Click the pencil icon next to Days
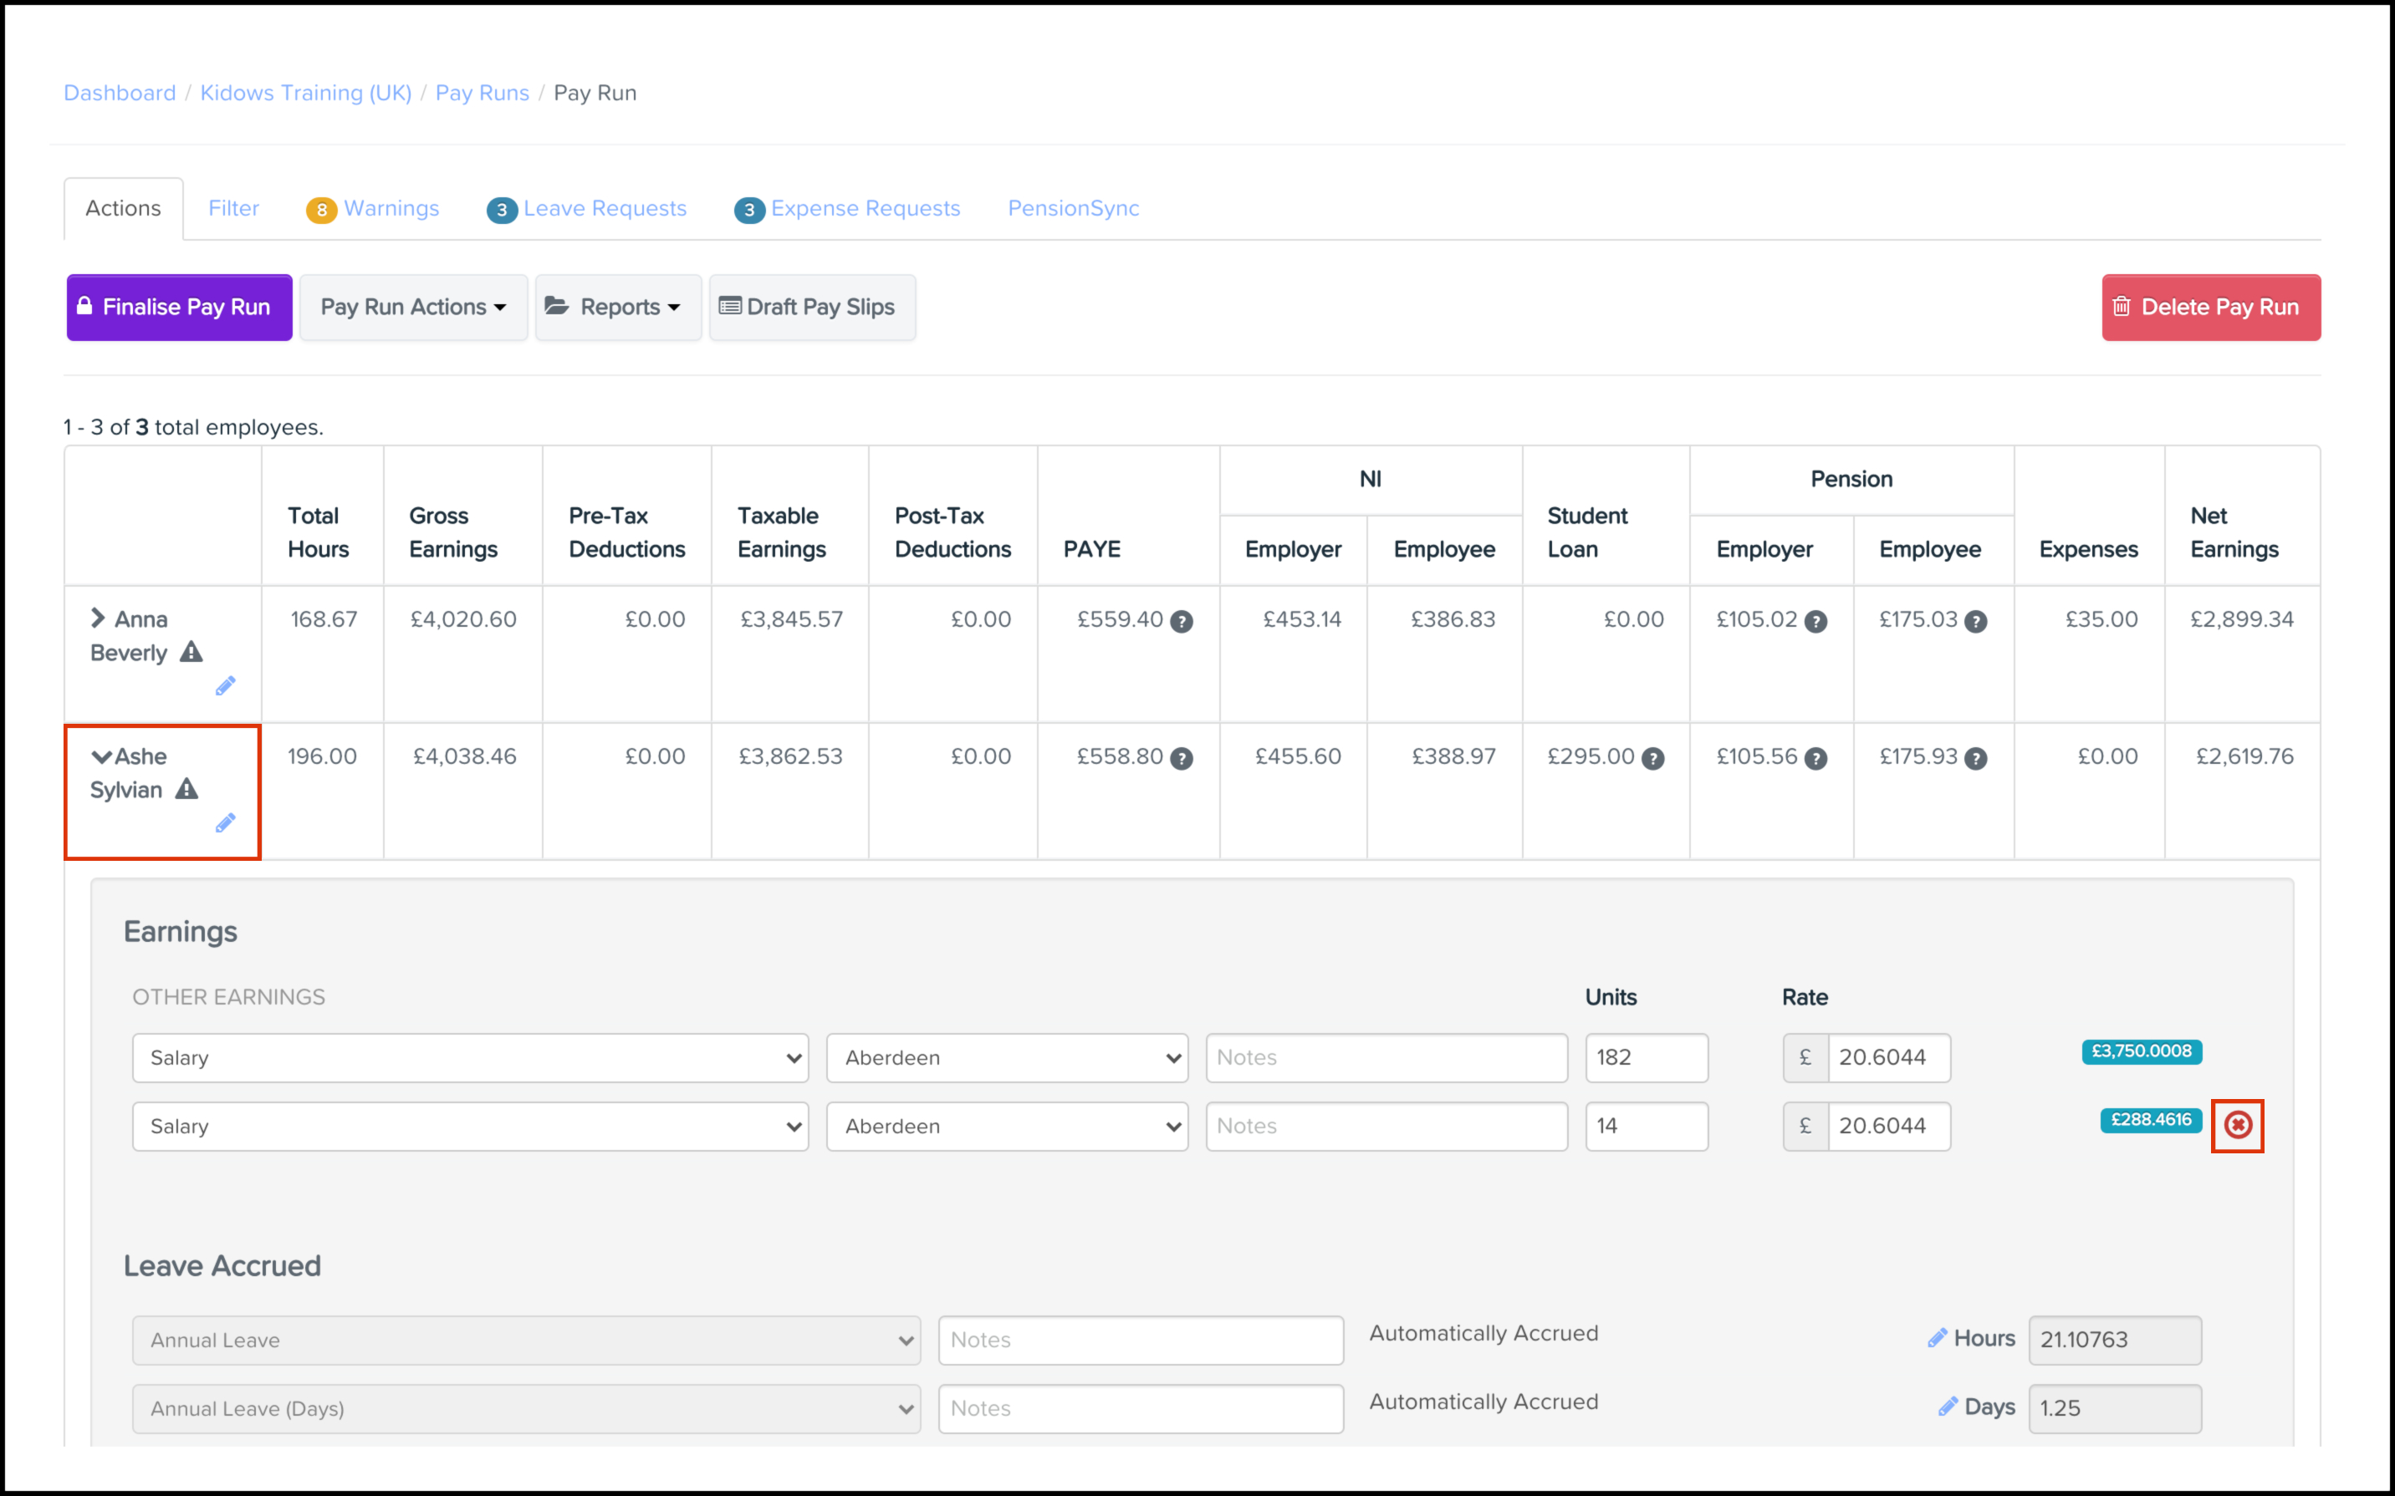2395x1496 pixels. click(x=1948, y=1407)
